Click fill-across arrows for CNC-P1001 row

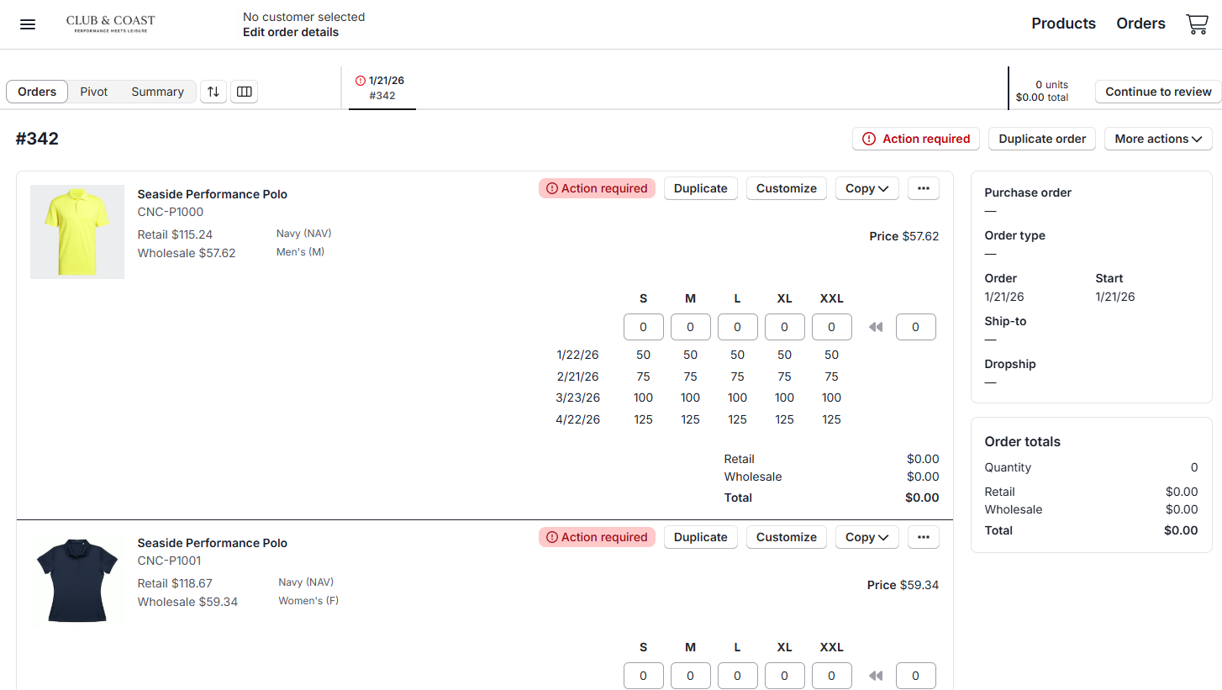coord(876,676)
